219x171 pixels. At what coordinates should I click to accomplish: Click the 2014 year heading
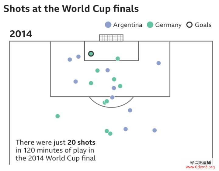[x=21, y=34]
